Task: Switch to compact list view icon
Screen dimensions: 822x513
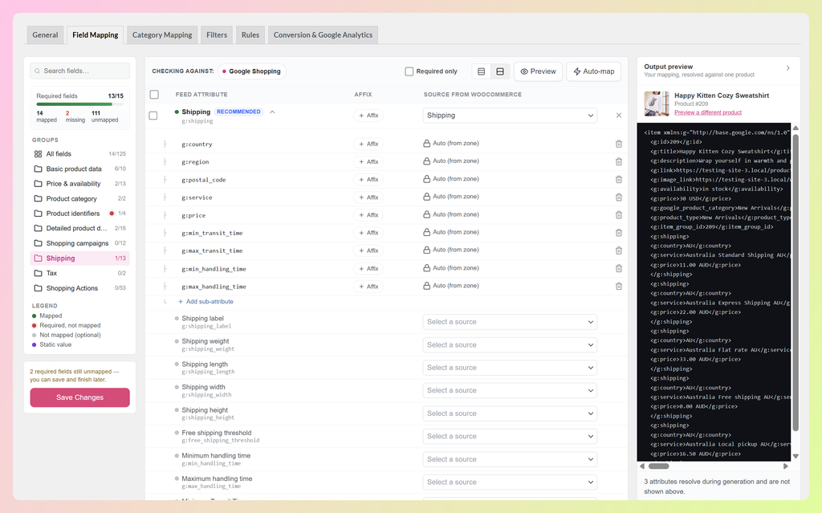Action: 482,71
